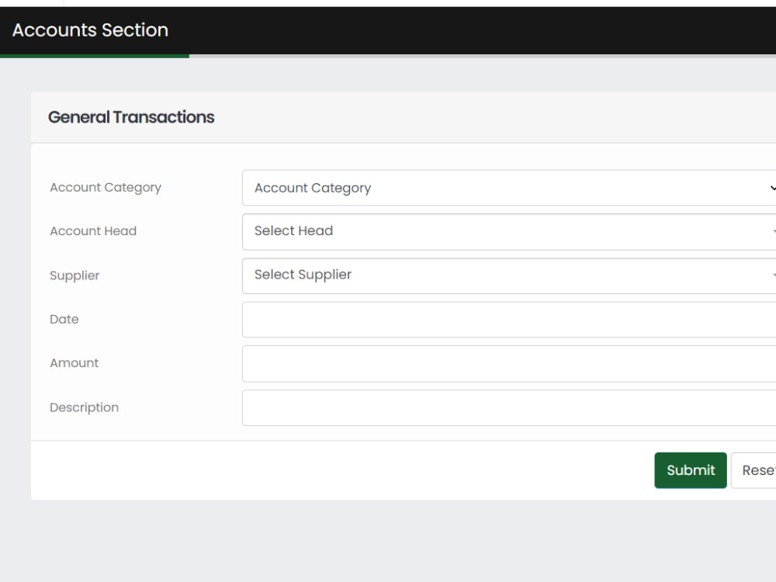Click the green progress bar under header
The image size is (776, 582).
(x=95, y=56)
